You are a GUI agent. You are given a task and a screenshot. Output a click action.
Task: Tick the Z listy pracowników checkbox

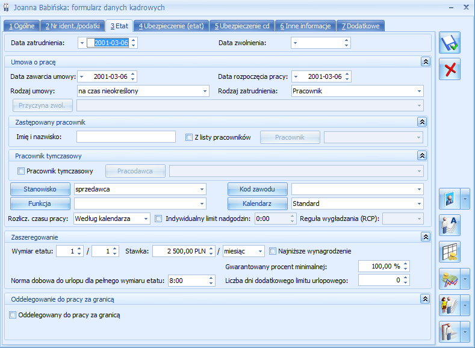point(188,137)
